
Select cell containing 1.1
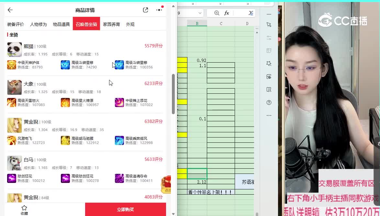click(197, 65)
